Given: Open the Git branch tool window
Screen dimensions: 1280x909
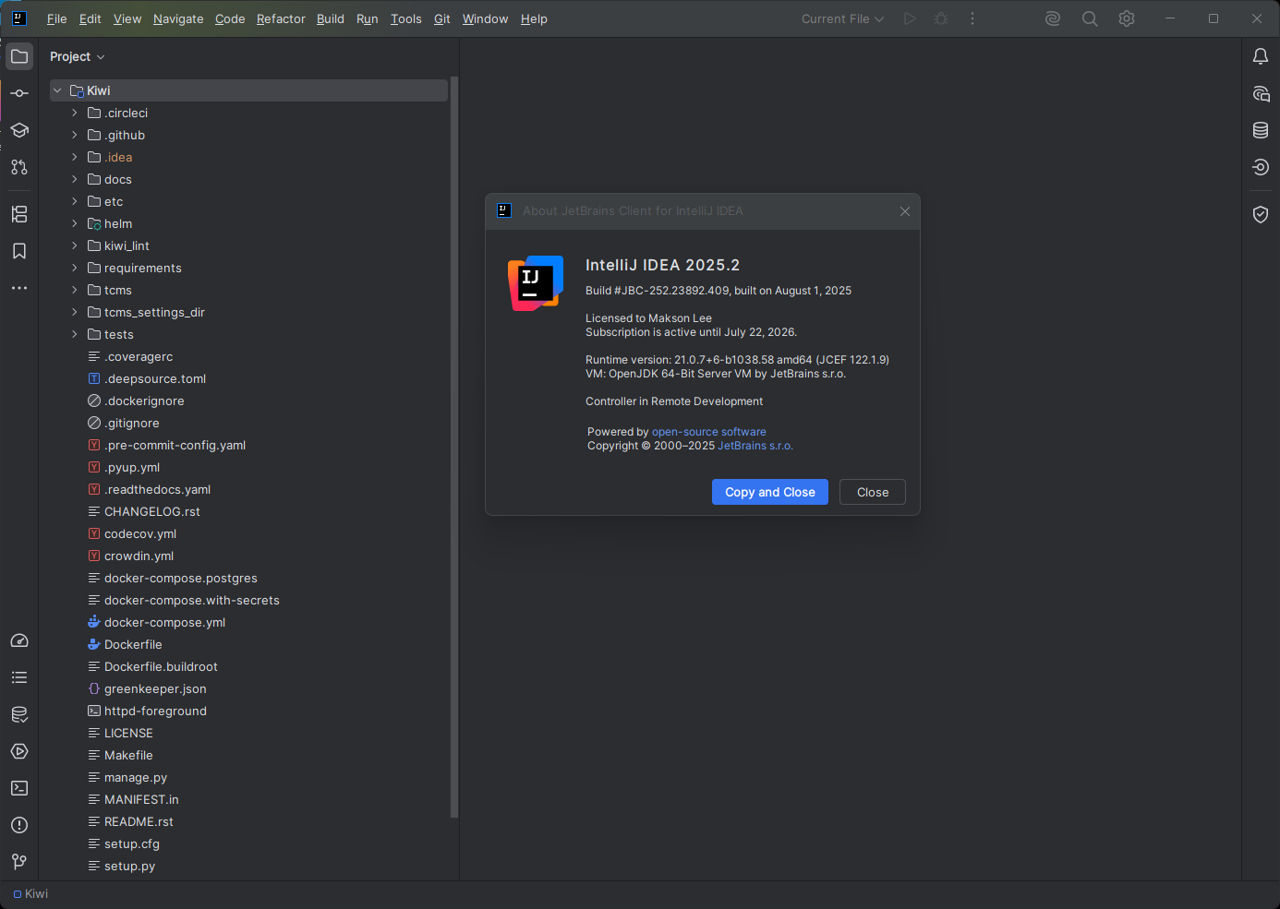Looking at the screenshot, I should tap(19, 862).
